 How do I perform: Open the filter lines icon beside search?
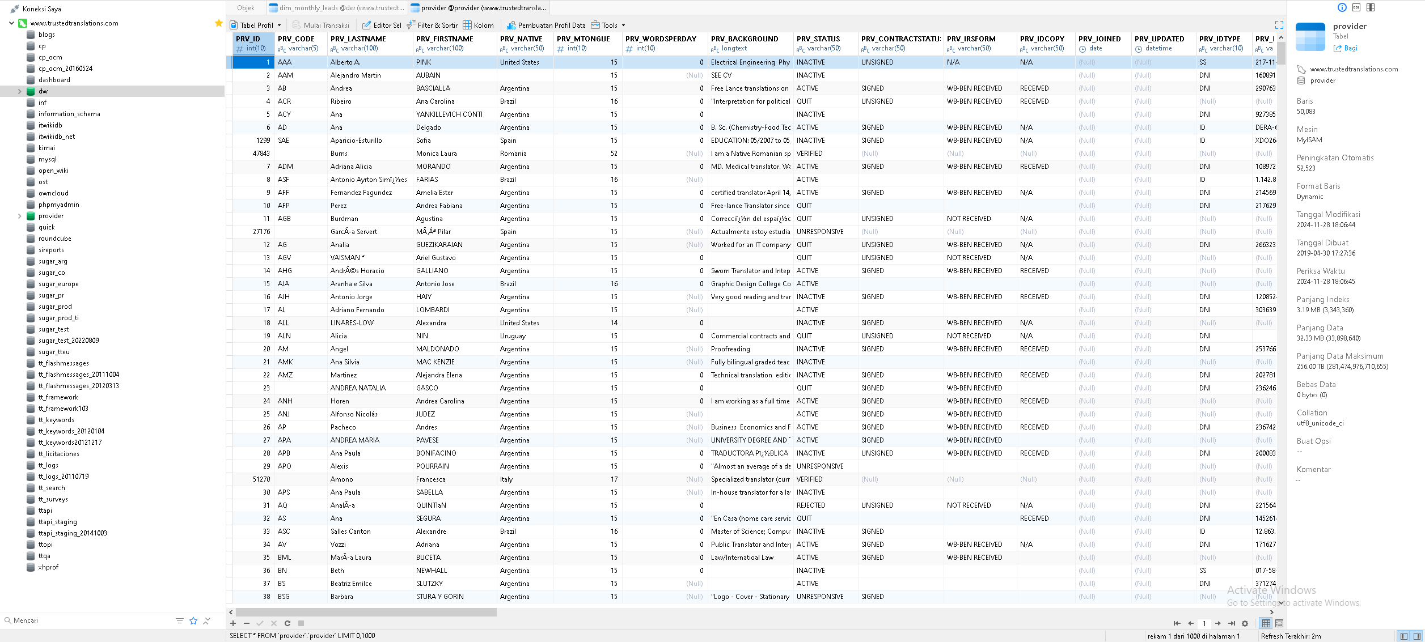(x=180, y=621)
